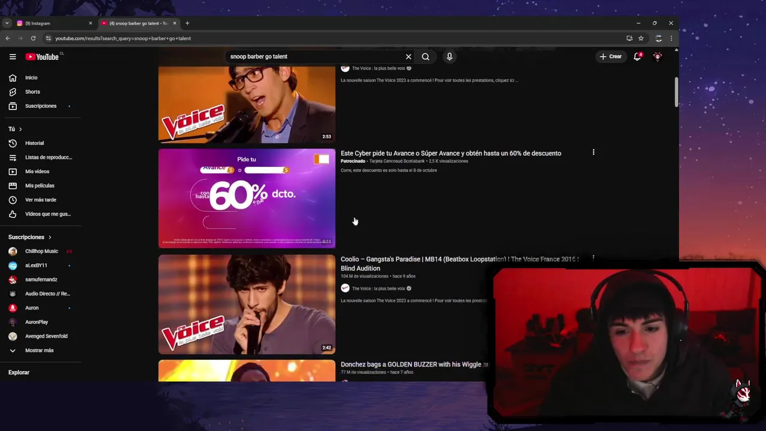Go to the YouTube logo home
The image size is (766, 431).
click(42, 57)
